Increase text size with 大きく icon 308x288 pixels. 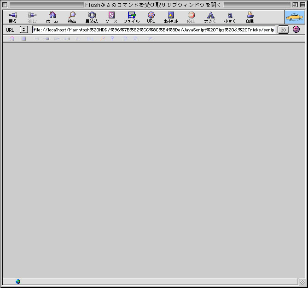210,15
